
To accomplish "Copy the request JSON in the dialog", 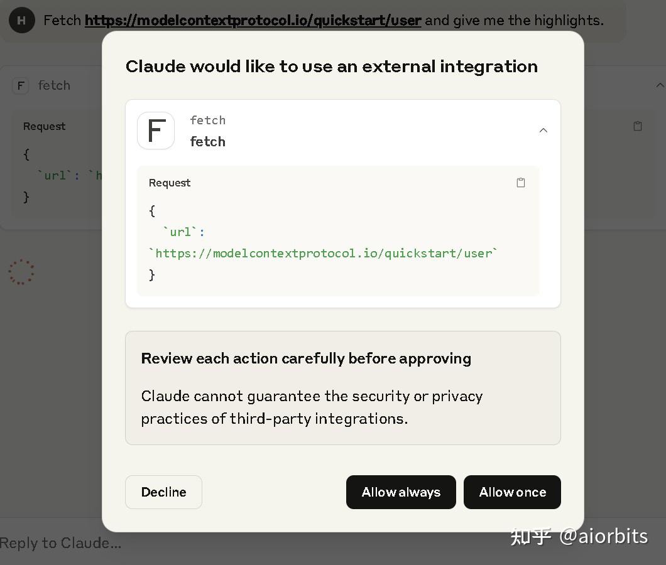I will 520,183.
